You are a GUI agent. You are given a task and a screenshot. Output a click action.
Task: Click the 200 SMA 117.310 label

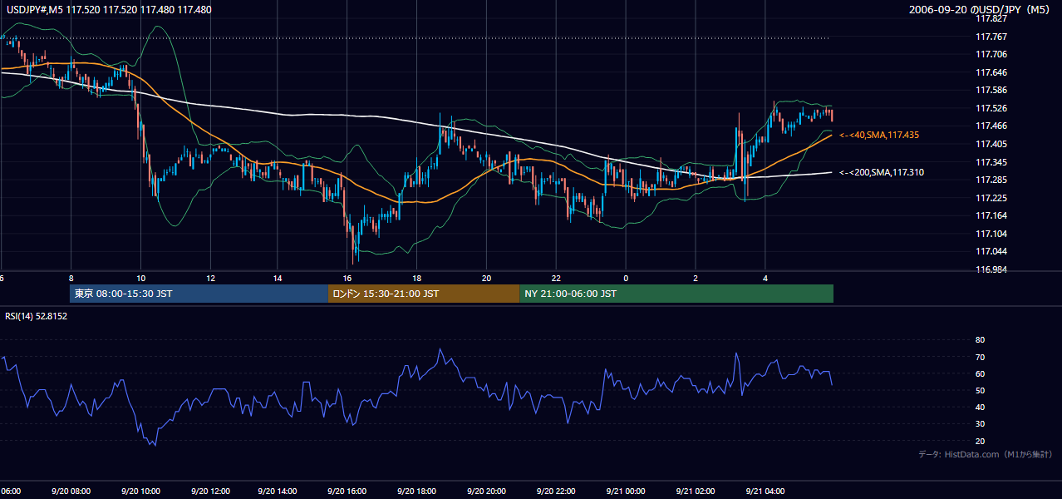click(882, 173)
